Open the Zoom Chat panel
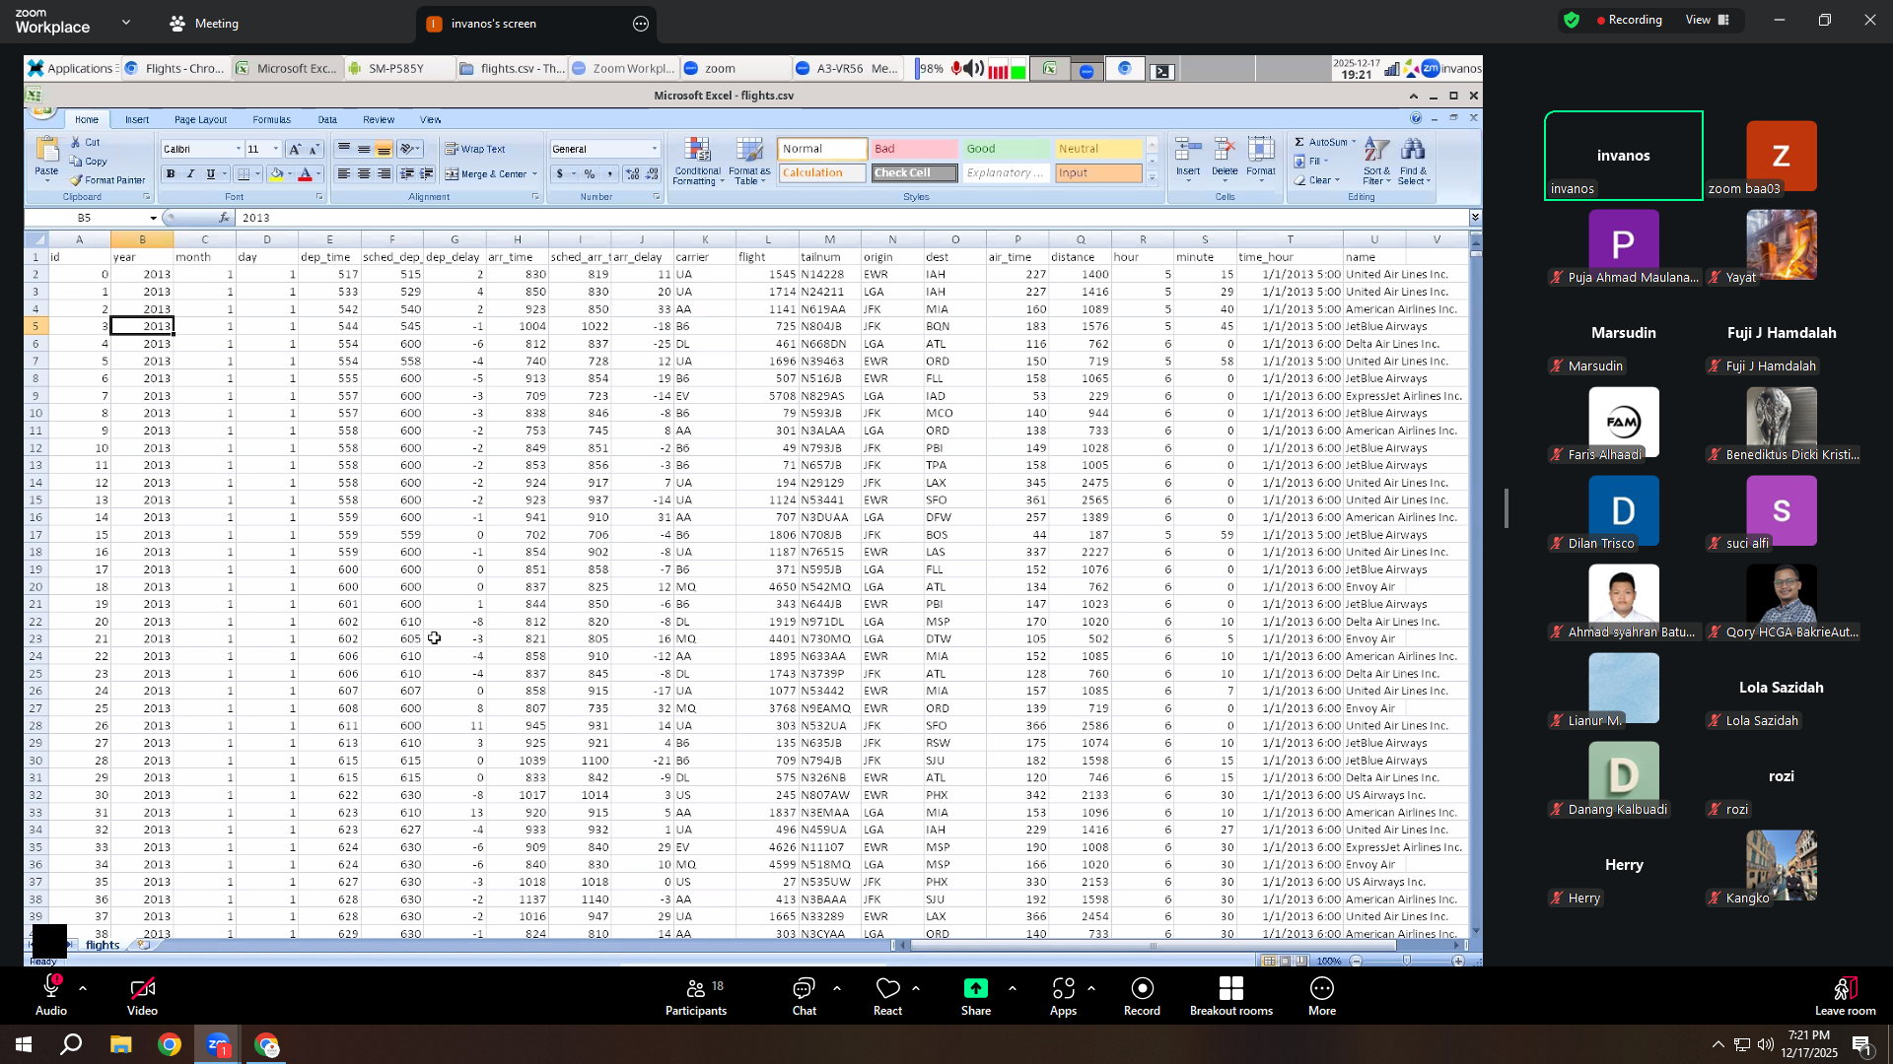 (805, 996)
